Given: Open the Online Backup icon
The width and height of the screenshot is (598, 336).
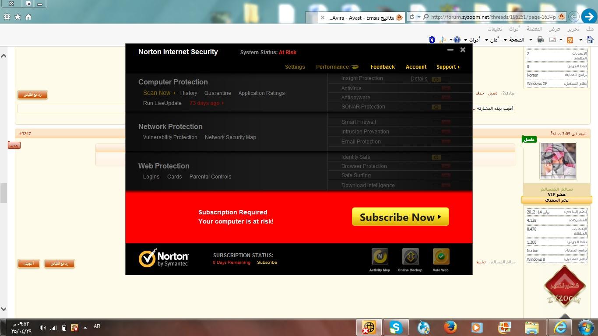Looking at the screenshot, I should [410, 257].
